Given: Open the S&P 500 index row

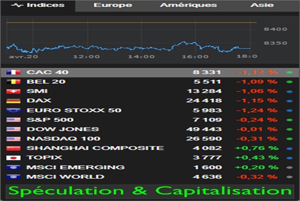Looking at the screenshot, I should [46, 120].
